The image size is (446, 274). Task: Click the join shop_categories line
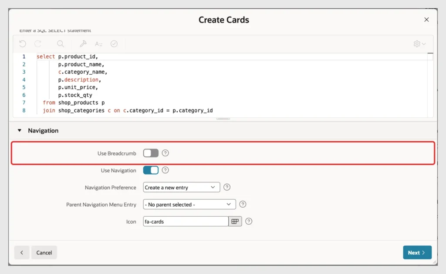tap(128, 110)
